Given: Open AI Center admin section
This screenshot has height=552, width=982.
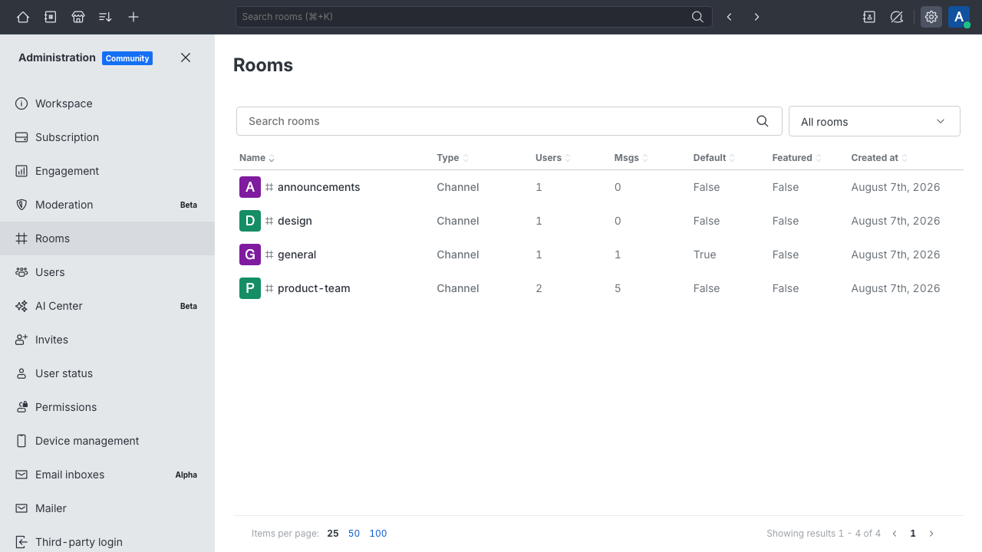Looking at the screenshot, I should coord(107,306).
